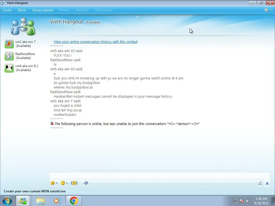Click the message 'wheres my bodypillow at'
The width and height of the screenshot is (275, 206).
pos(73,87)
